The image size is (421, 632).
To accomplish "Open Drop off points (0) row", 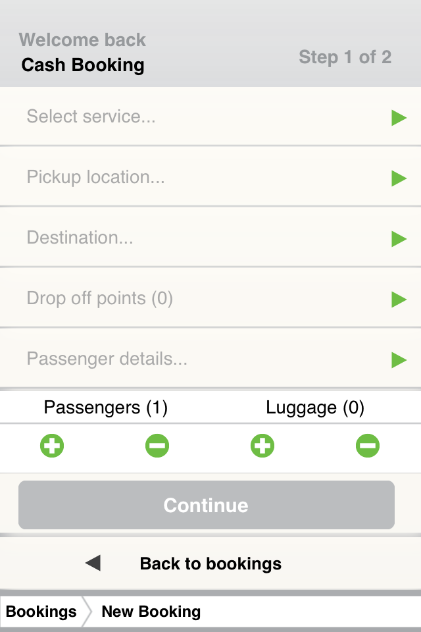I will 210,298.
